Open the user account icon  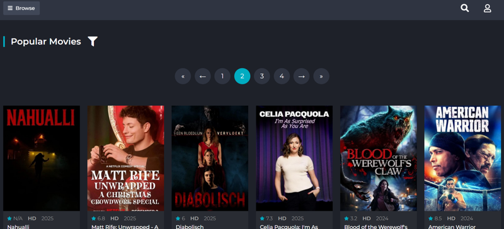pyautogui.click(x=487, y=8)
